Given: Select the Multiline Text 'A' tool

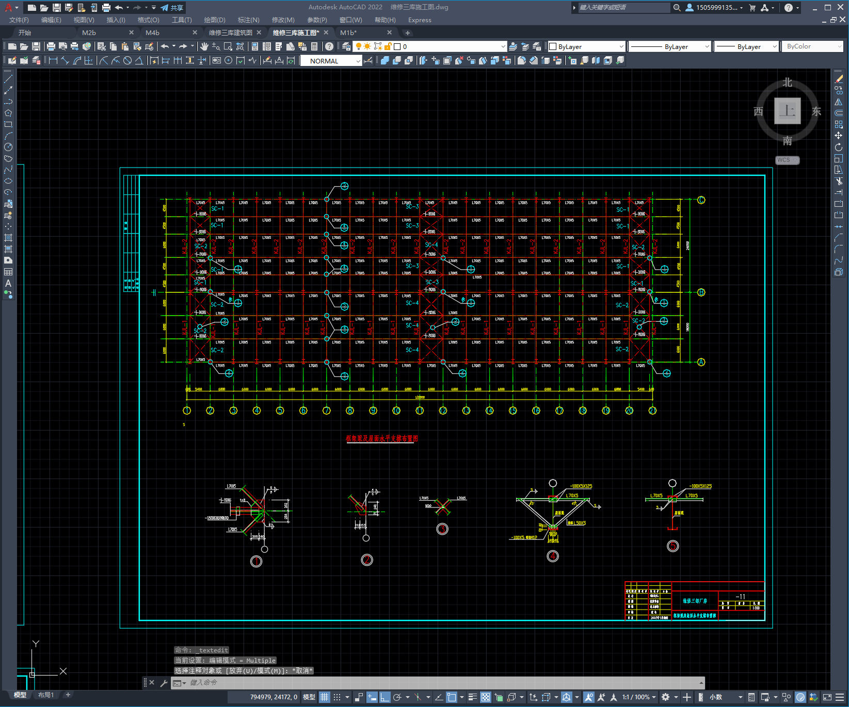Looking at the screenshot, I should (8, 283).
